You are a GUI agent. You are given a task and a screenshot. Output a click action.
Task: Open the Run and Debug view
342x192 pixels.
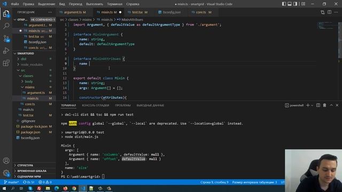pos(6,51)
